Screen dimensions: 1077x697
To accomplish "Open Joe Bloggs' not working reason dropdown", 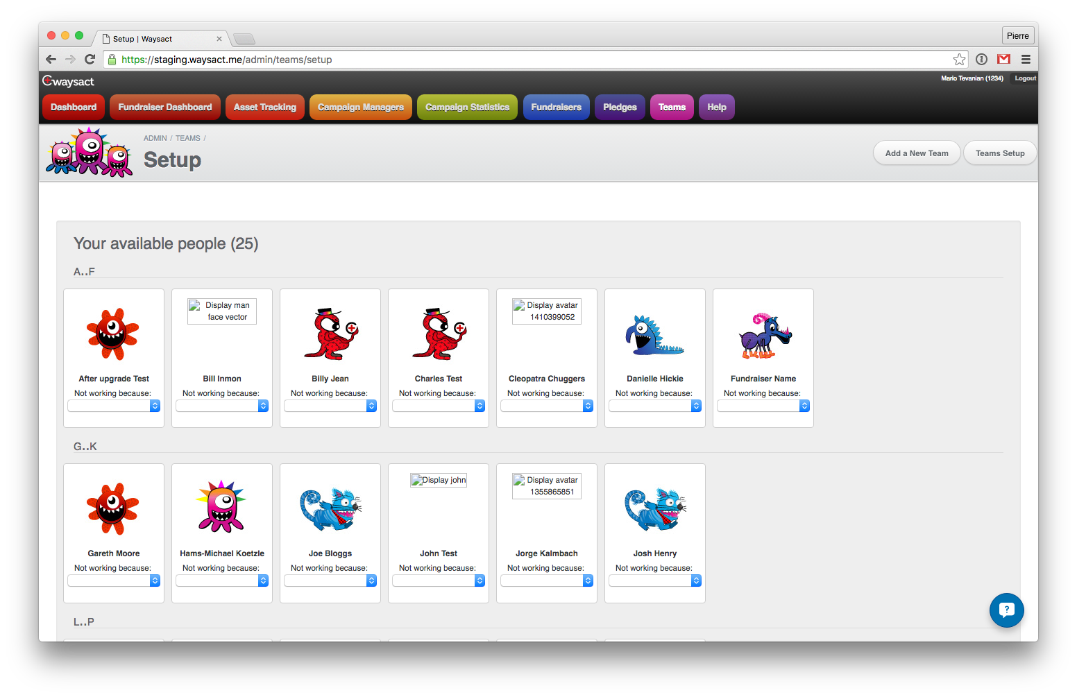I will [x=330, y=581].
